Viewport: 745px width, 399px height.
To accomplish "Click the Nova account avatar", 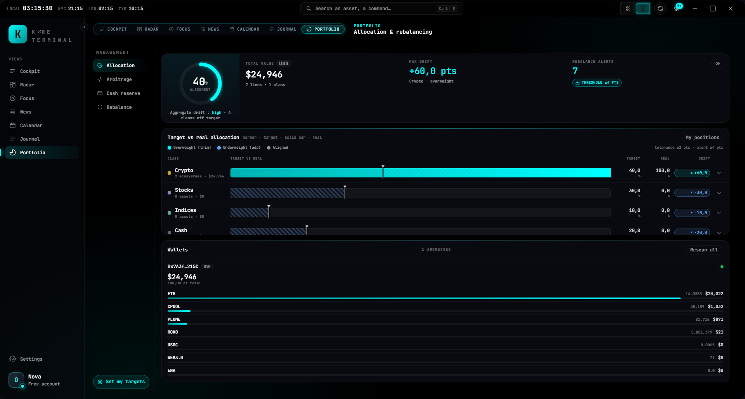I will point(16,380).
